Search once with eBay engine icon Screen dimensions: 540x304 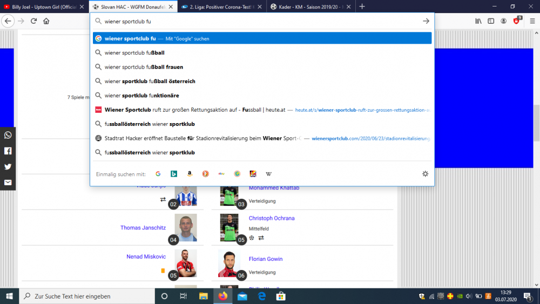tap(221, 174)
